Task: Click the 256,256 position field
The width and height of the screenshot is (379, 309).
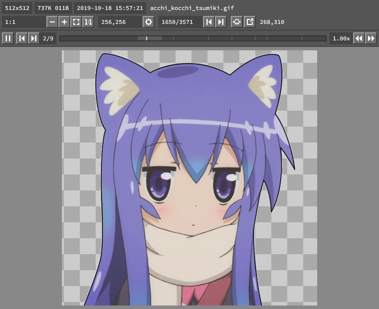Action: pos(120,22)
